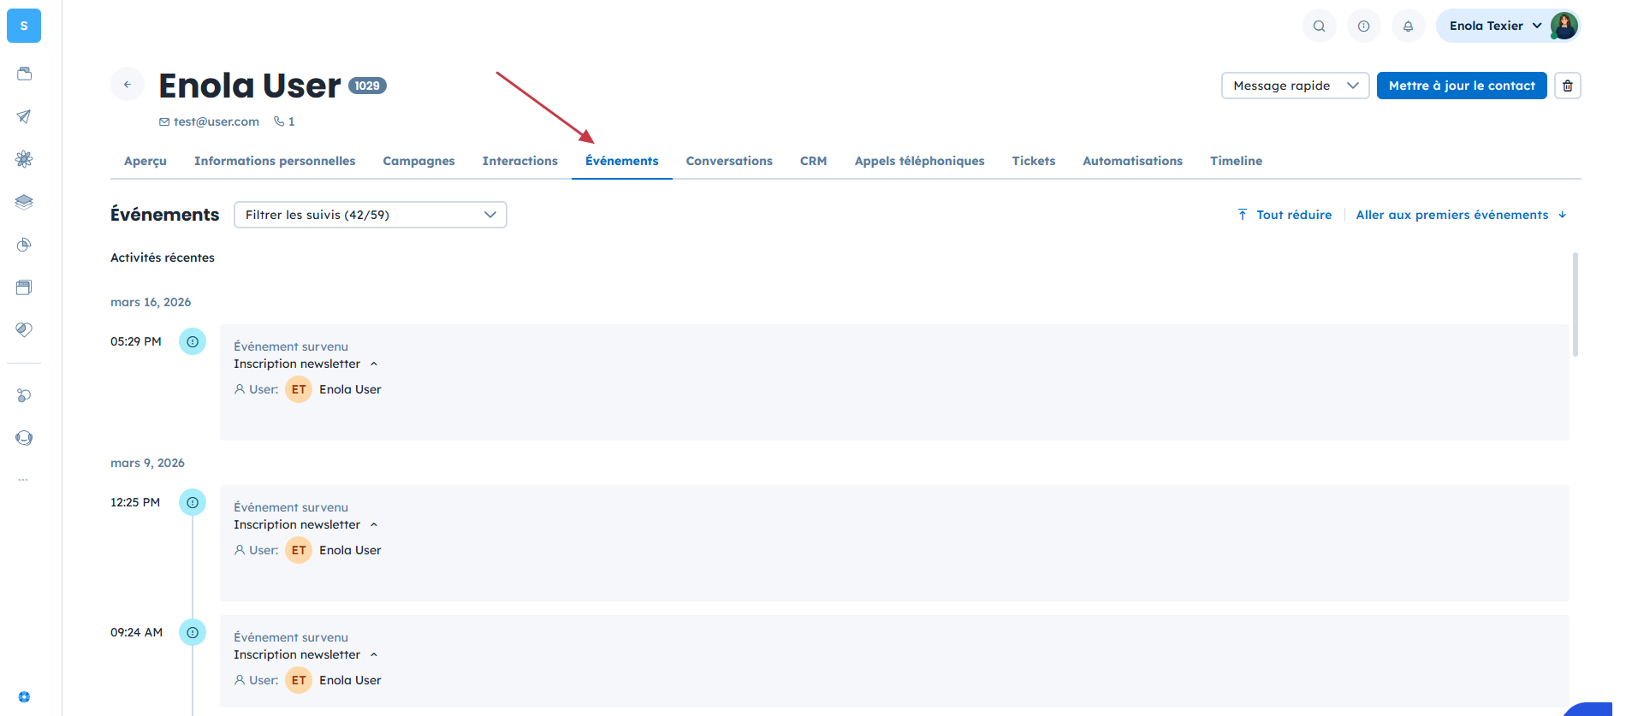Screen dimensions: 1626x716
Task: Click the Tout réduire link
Action: 1285,215
